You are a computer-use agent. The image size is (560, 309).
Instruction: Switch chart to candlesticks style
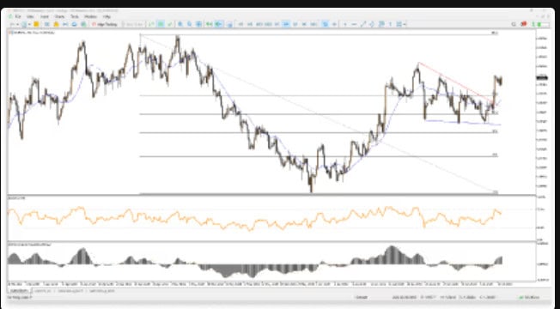(161, 24)
